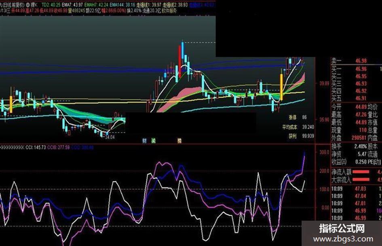Image resolution: width=382 pixels, height=246 pixels.
Task: Click the 35.90 price axis label
Action: click(324, 120)
